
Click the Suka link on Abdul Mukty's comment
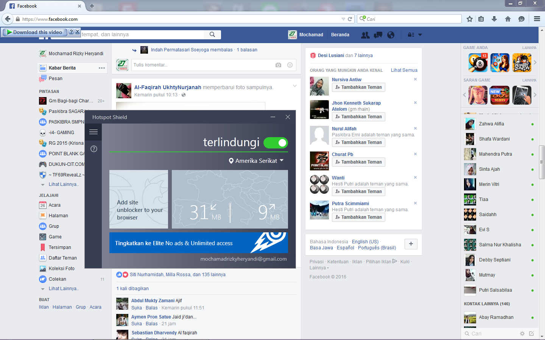137,308
